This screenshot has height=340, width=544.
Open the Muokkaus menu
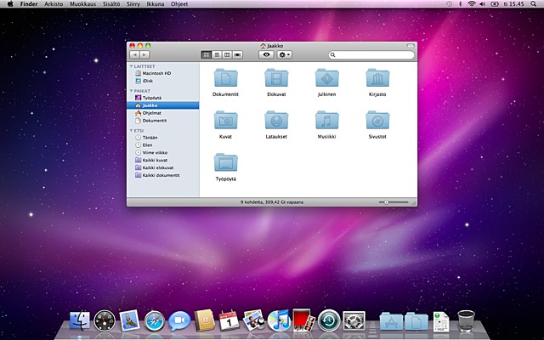(x=83, y=4)
